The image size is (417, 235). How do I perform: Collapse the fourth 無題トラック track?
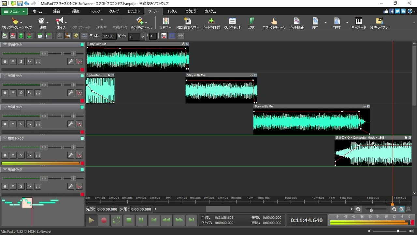(5, 138)
